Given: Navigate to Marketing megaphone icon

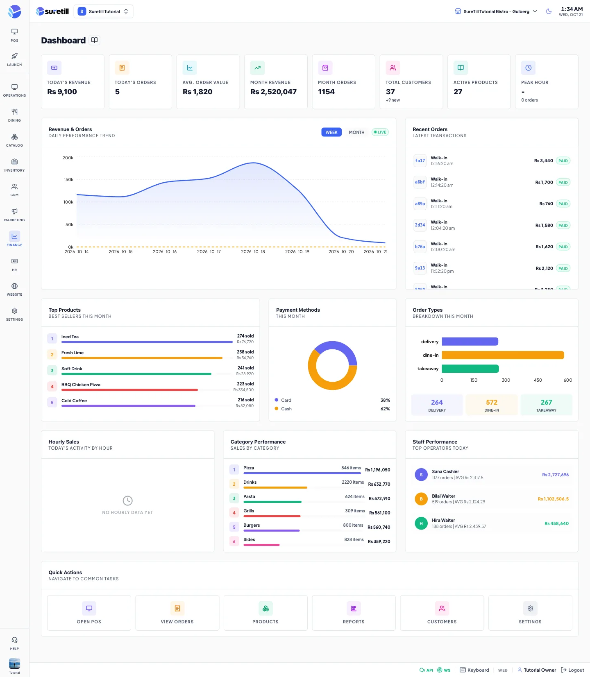Looking at the screenshot, I should pyautogui.click(x=14, y=215).
